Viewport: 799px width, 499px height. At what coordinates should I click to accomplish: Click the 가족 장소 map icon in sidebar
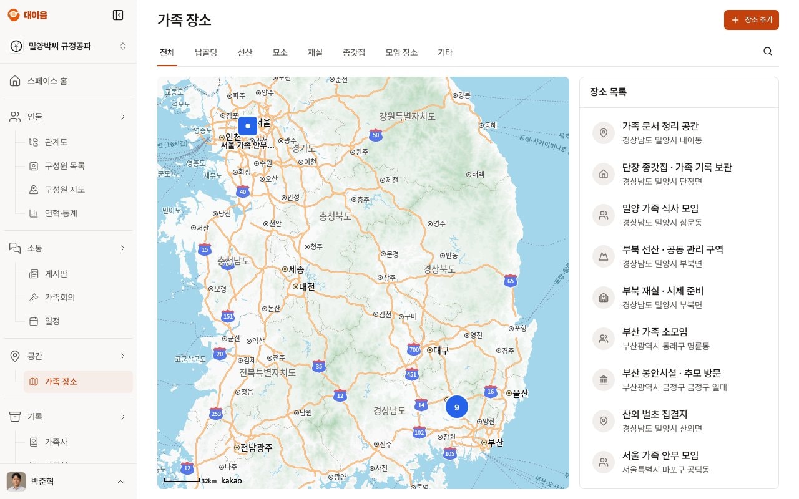point(34,382)
